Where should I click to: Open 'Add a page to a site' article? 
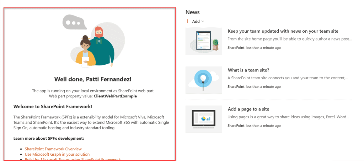[248, 109]
